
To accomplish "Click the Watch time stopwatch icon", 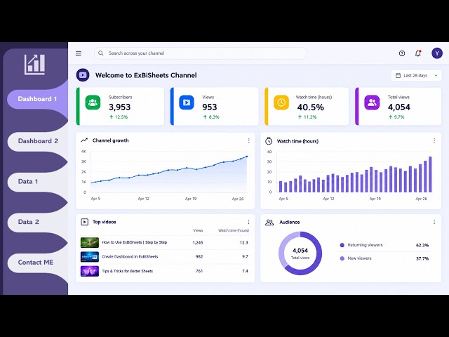I will [x=269, y=140].
